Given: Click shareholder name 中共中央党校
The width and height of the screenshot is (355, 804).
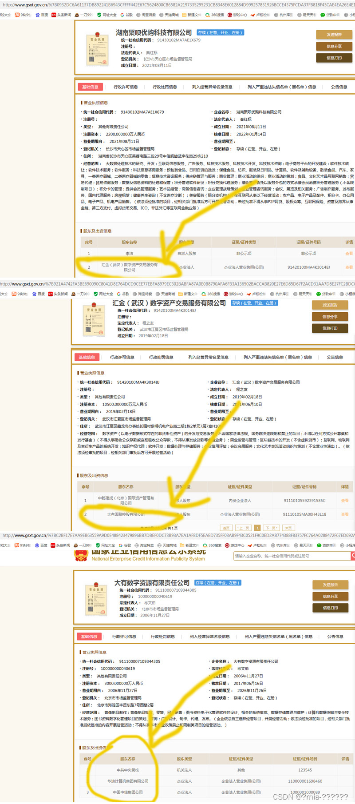Looking at the screenshot, I should click(128, 770).
